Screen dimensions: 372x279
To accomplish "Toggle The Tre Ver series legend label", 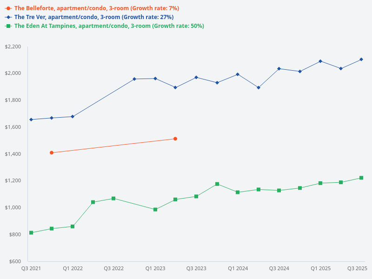I will click(94, 17).
